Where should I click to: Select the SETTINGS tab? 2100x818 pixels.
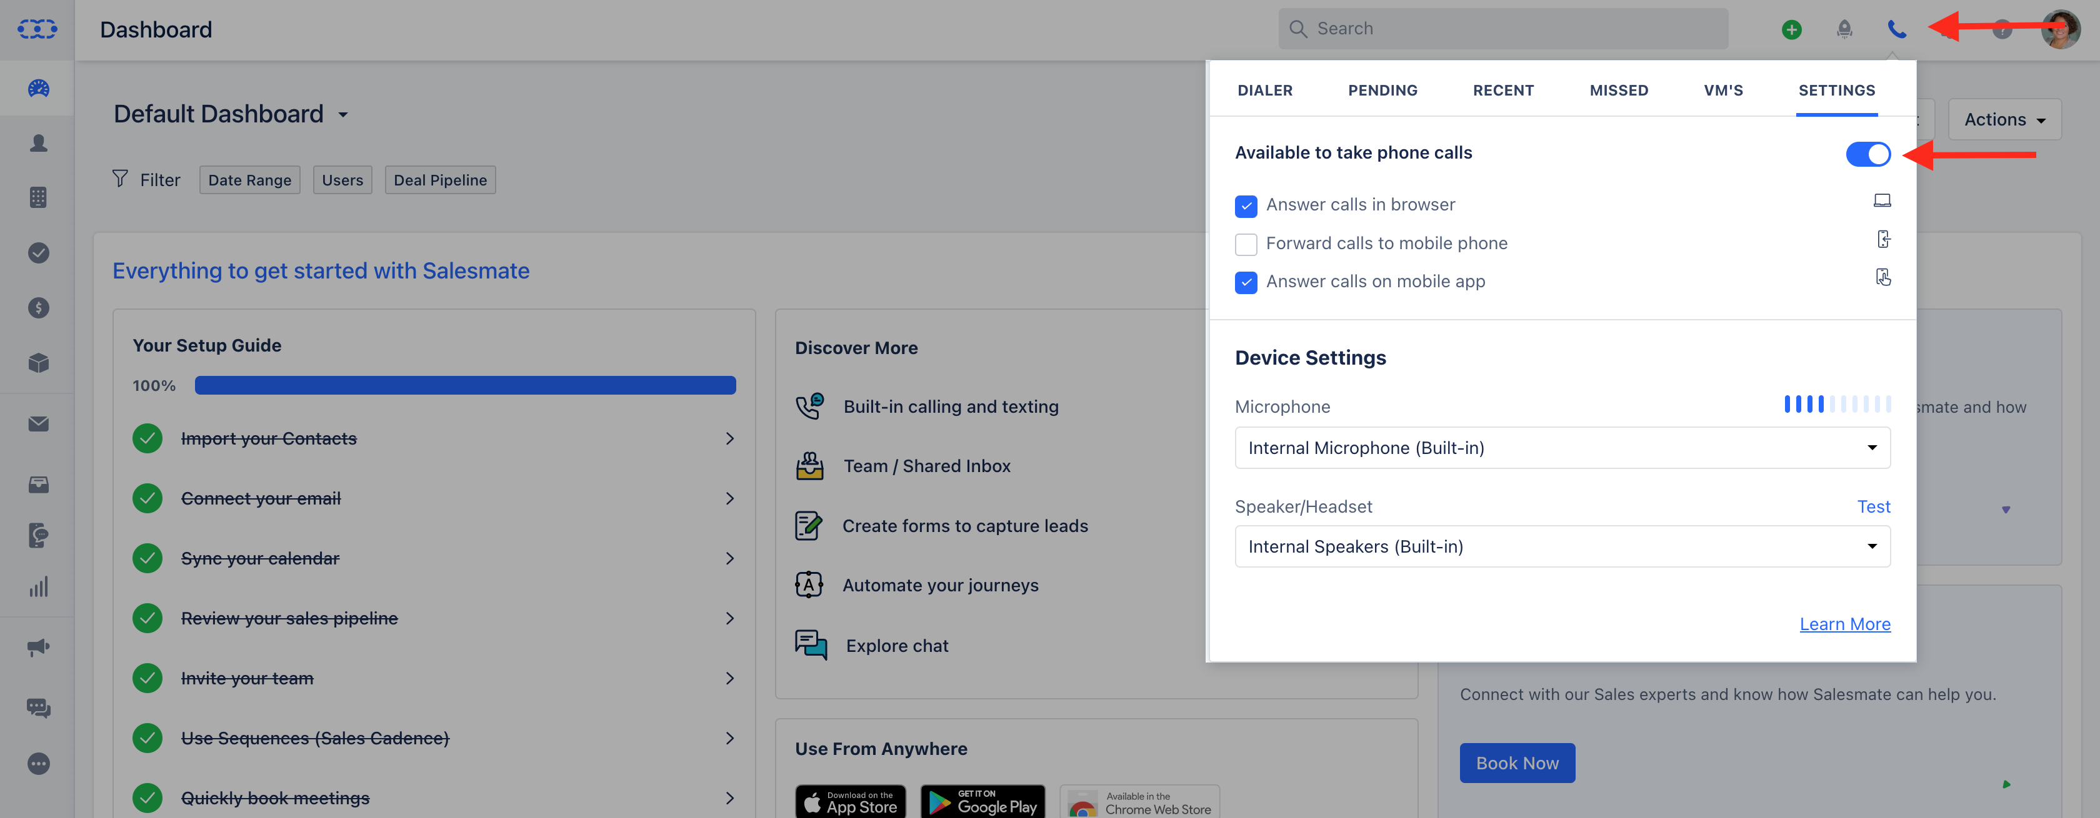1837,91
